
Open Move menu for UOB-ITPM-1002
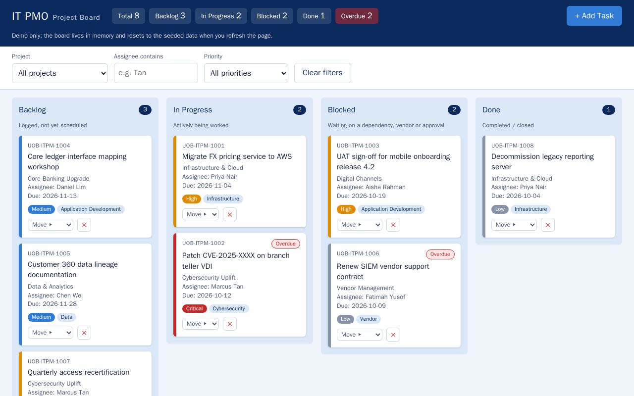(x=201, y=324)
